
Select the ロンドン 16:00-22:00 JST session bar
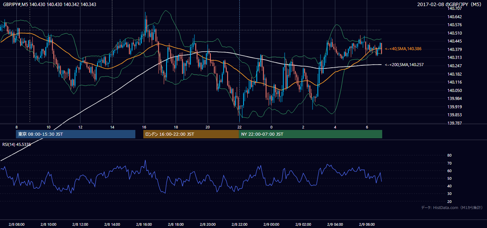click(191, 134)
